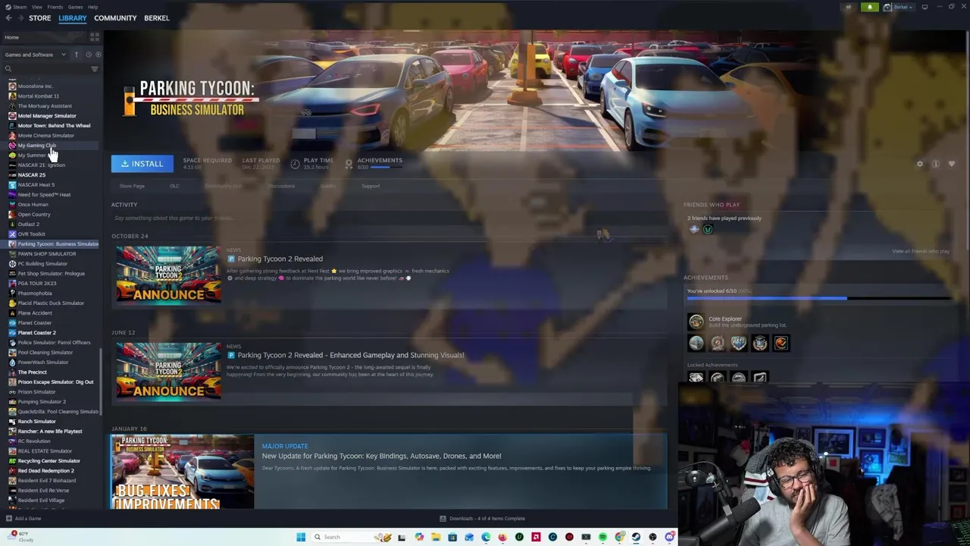Click the Add a Game plus icon
Image resolution: width=970 pixels, height=546 pixels.
[x=9, y=519]
